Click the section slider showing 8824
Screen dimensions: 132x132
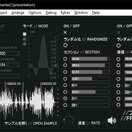click(x=91, y=65)
